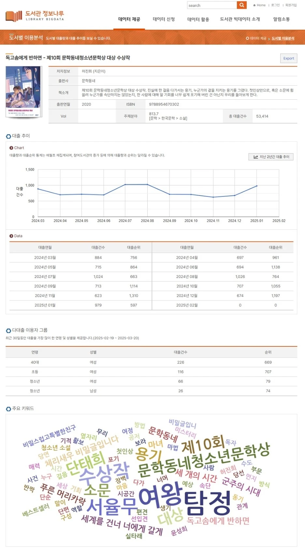Open the 데이터 신청 menu
The width and height of the screenshot is (305, 550).
(164, 19)
